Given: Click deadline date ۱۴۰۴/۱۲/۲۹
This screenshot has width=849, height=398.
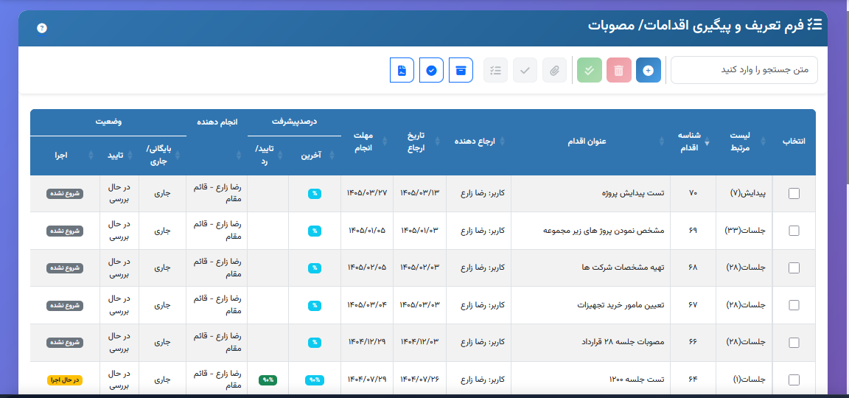Looking at the screenshot, I should [x=367, y=342].
